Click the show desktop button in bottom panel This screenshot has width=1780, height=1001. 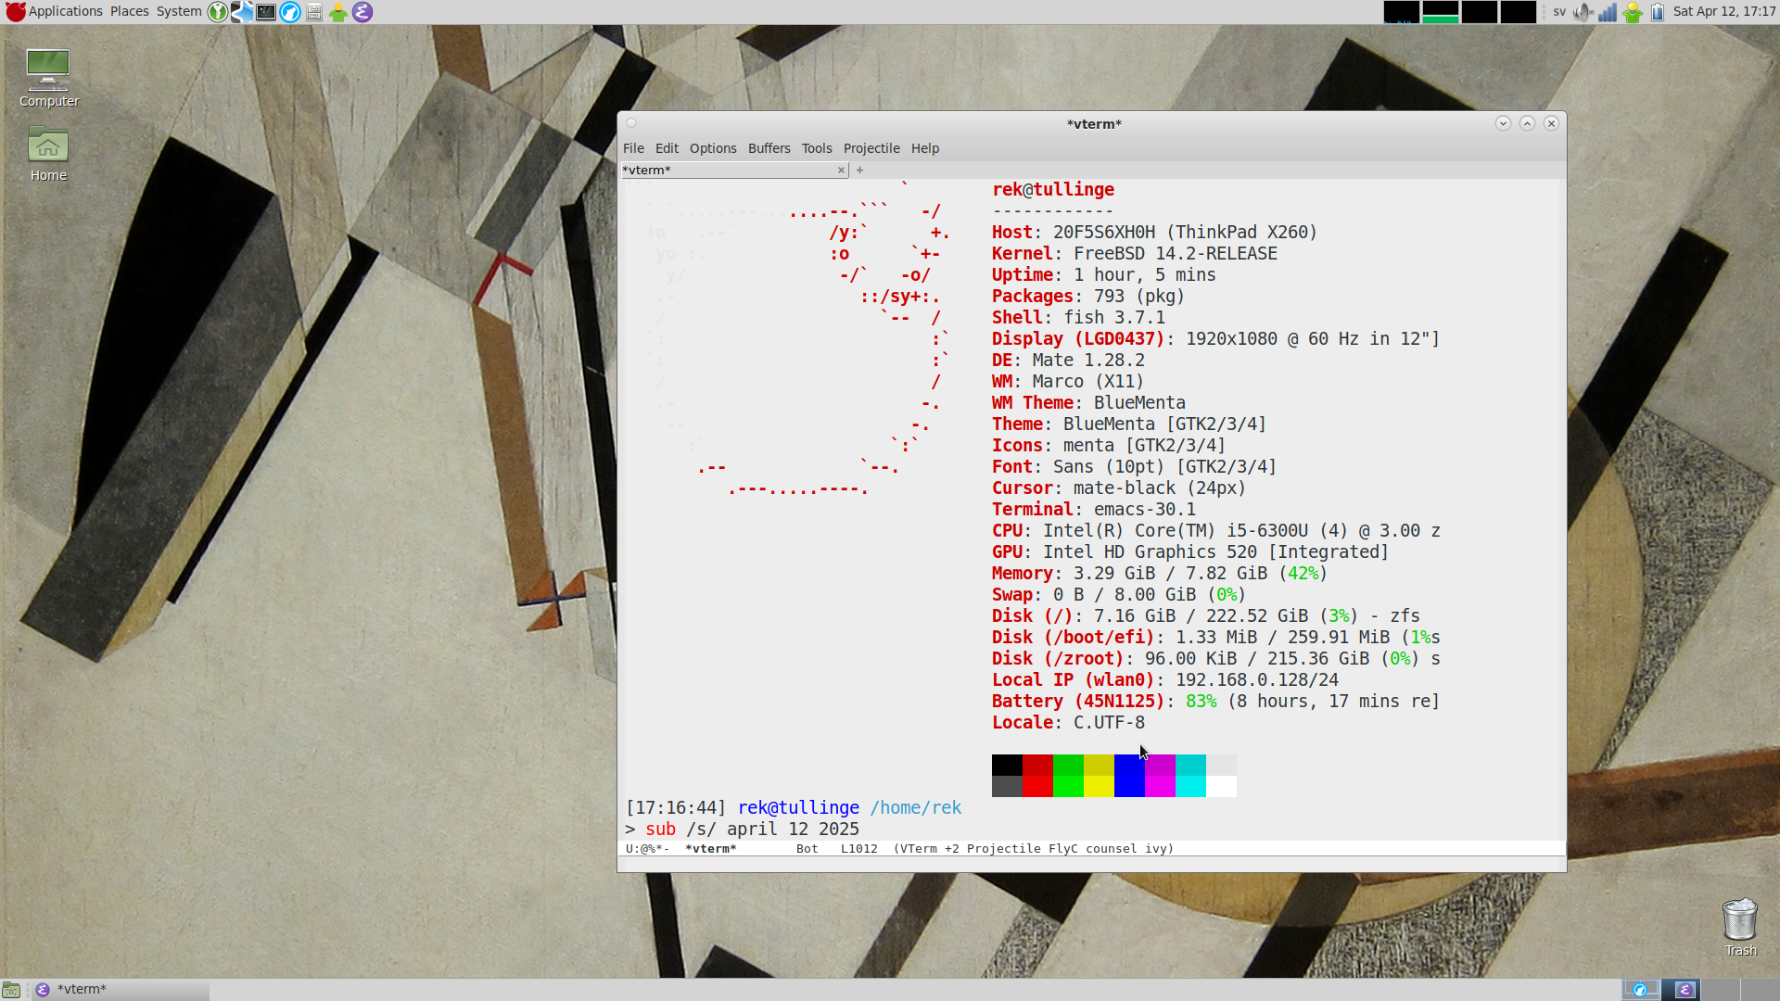coord(11,990)
